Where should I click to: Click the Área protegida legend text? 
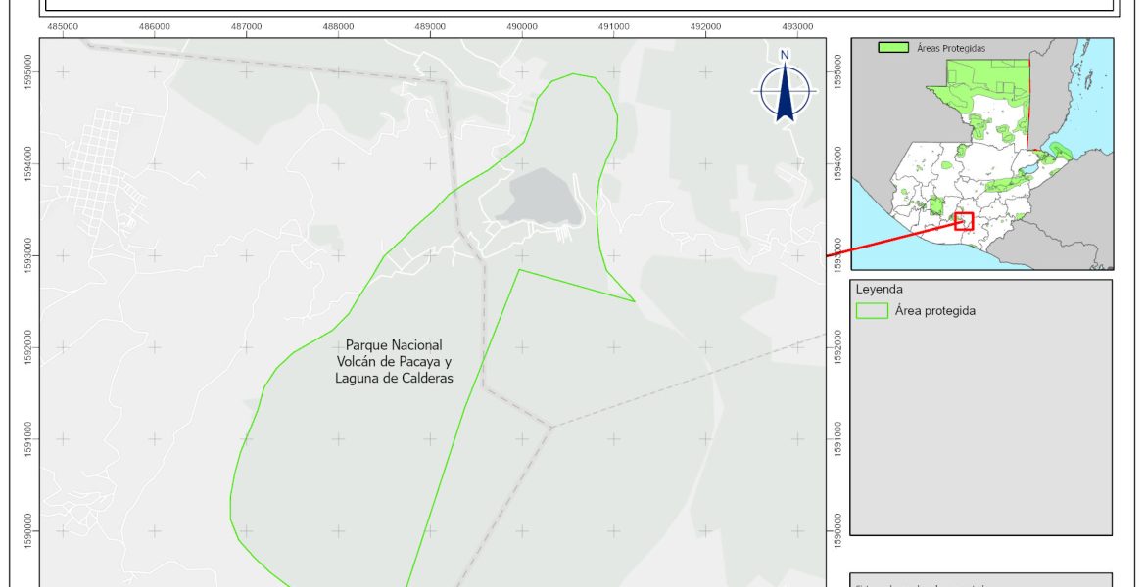pyautogui.click(x=933, y=311)
